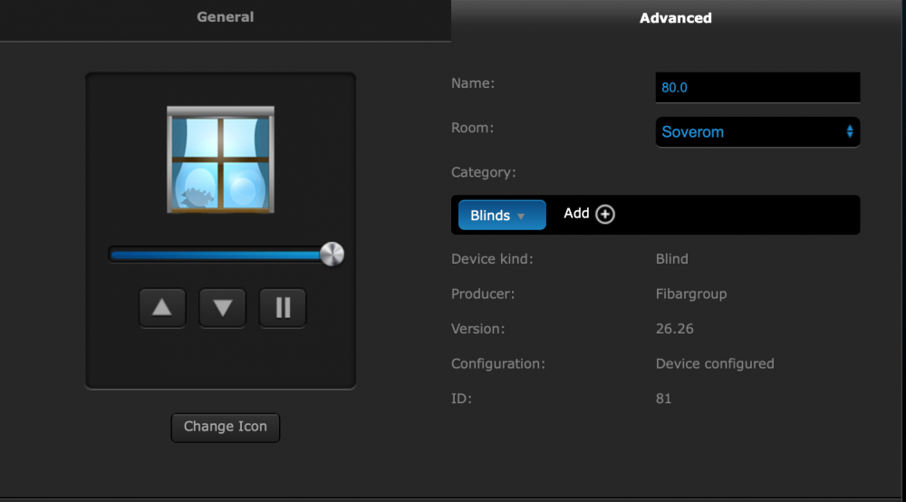Click the small triangle on the Blinds tag

(521, 217)
